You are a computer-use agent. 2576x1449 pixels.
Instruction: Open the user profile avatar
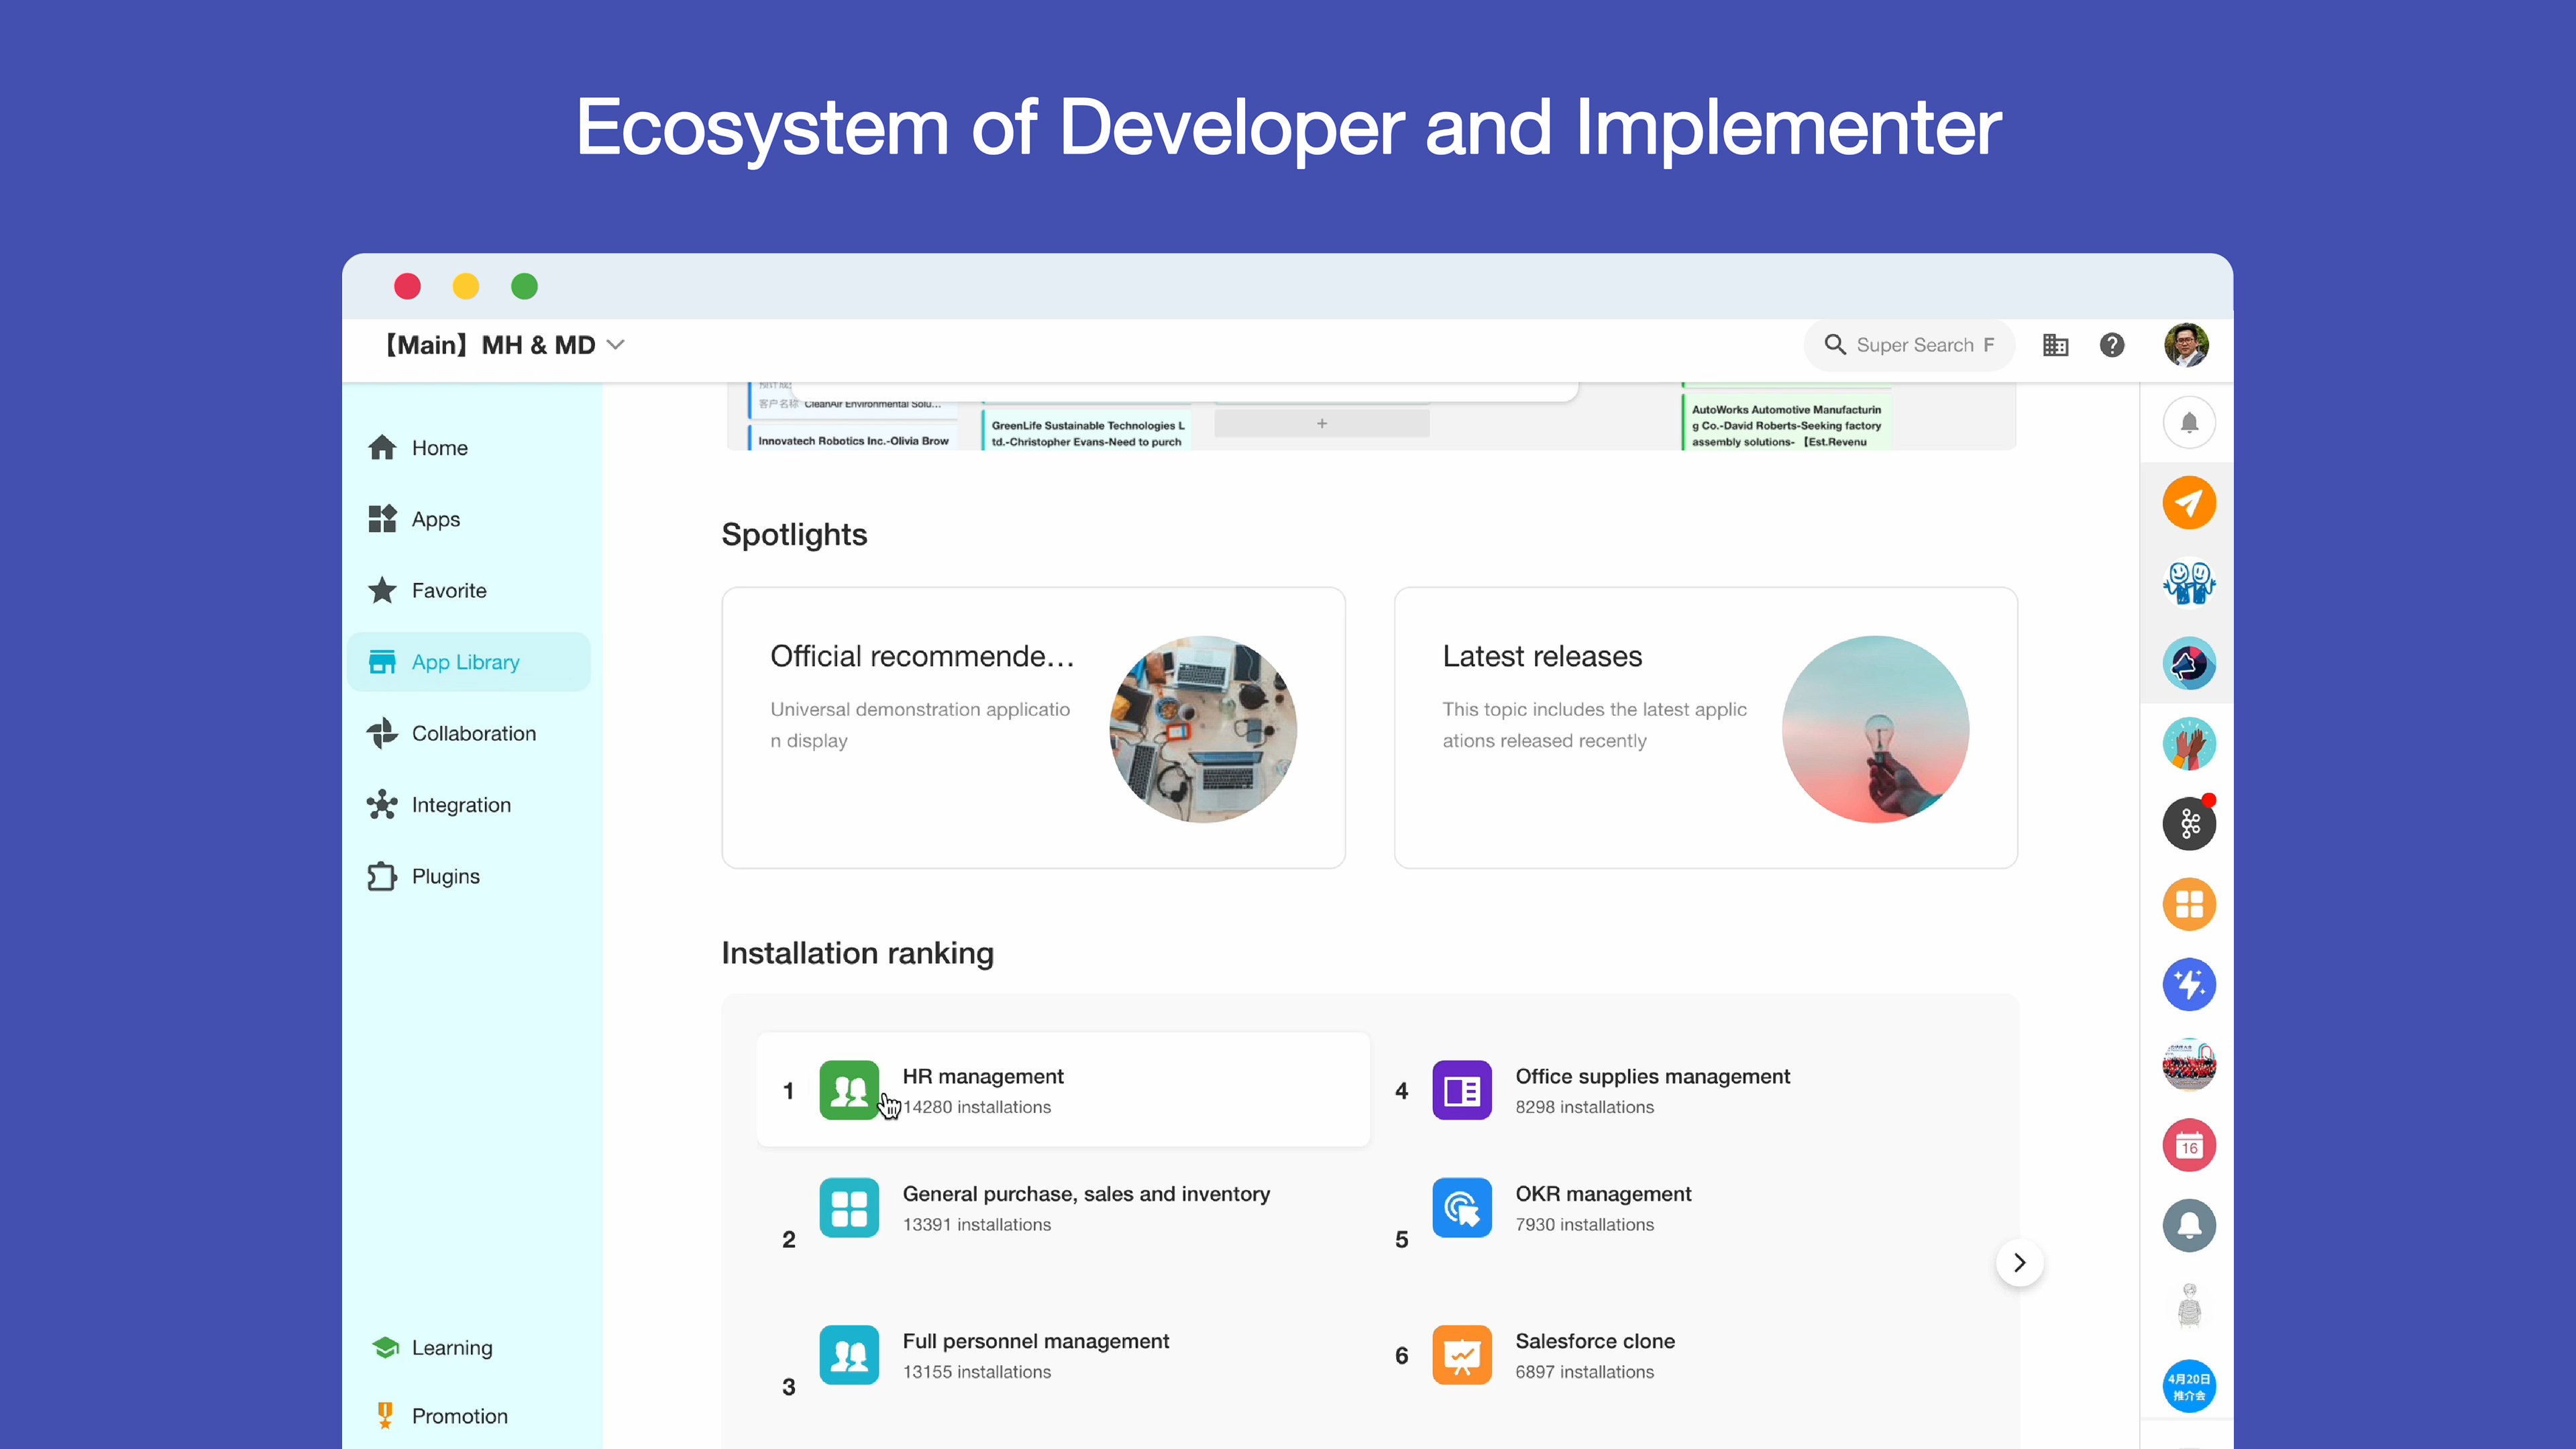click(2186, 345)
